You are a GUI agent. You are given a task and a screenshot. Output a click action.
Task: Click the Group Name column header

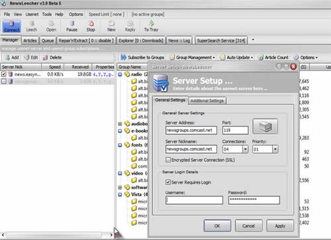click(132, 67)
